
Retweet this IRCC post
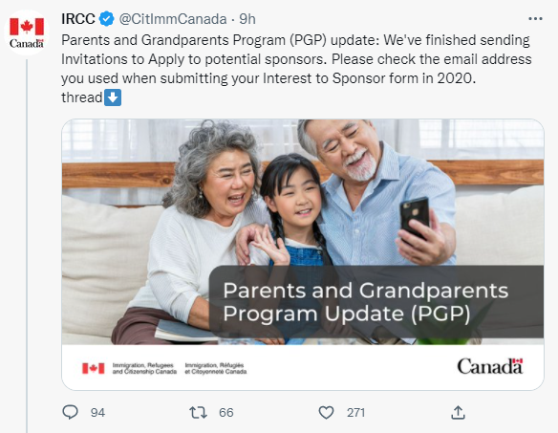tap(198, 412)
